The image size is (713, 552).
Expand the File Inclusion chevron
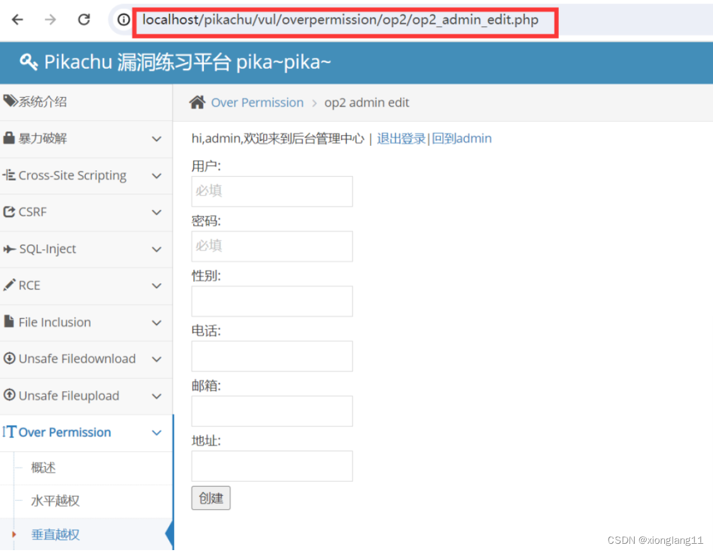(157, 323)
